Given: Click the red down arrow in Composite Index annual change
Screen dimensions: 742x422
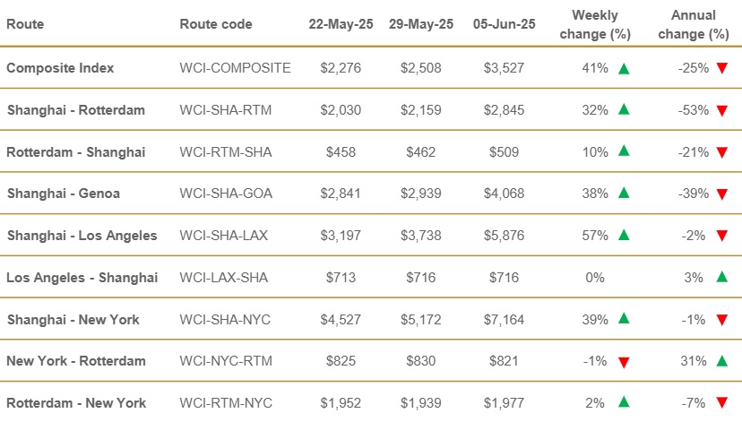Looking at the screenshot, I should [721, 68].
